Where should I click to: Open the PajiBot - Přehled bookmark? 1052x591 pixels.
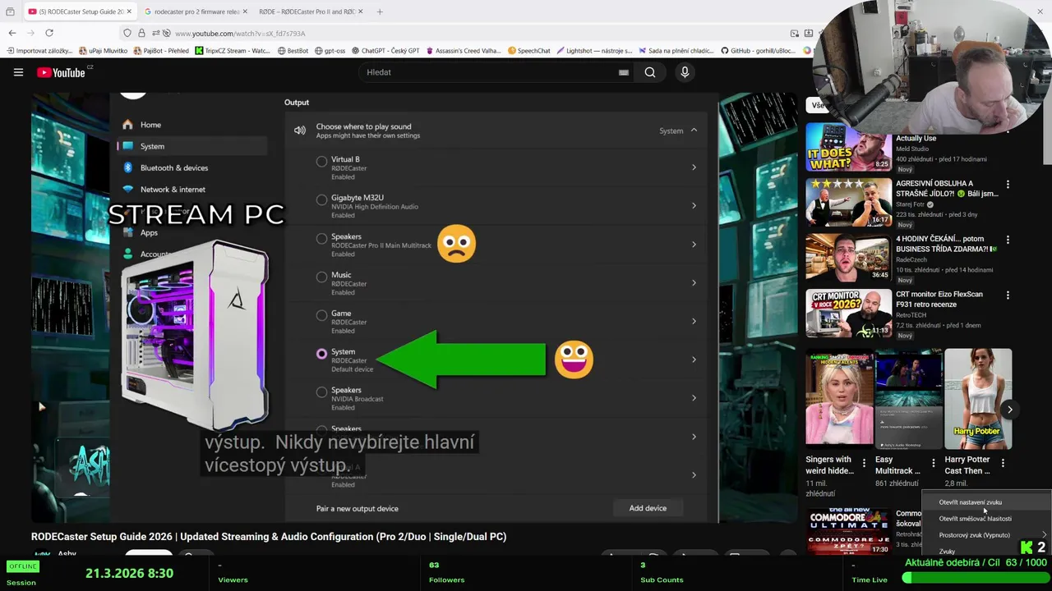[161, 51]
